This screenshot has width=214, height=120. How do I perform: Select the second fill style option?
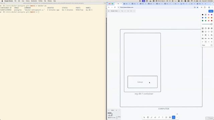tap(206, 28)
